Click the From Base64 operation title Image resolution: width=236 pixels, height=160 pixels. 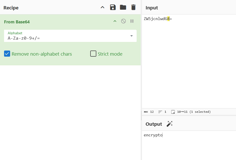tap(17, 22)
